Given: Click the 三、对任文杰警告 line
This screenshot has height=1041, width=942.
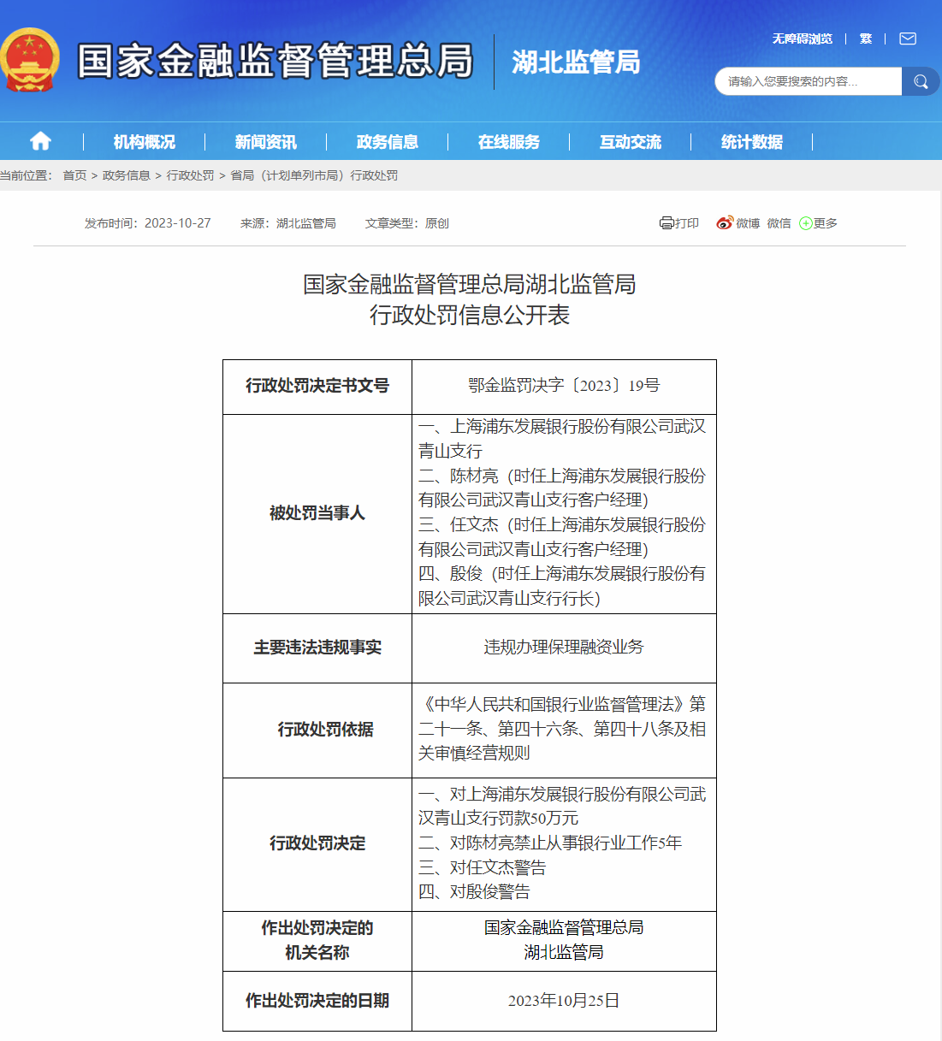Looking at the screenshot, I should click(x=483, y=868).
